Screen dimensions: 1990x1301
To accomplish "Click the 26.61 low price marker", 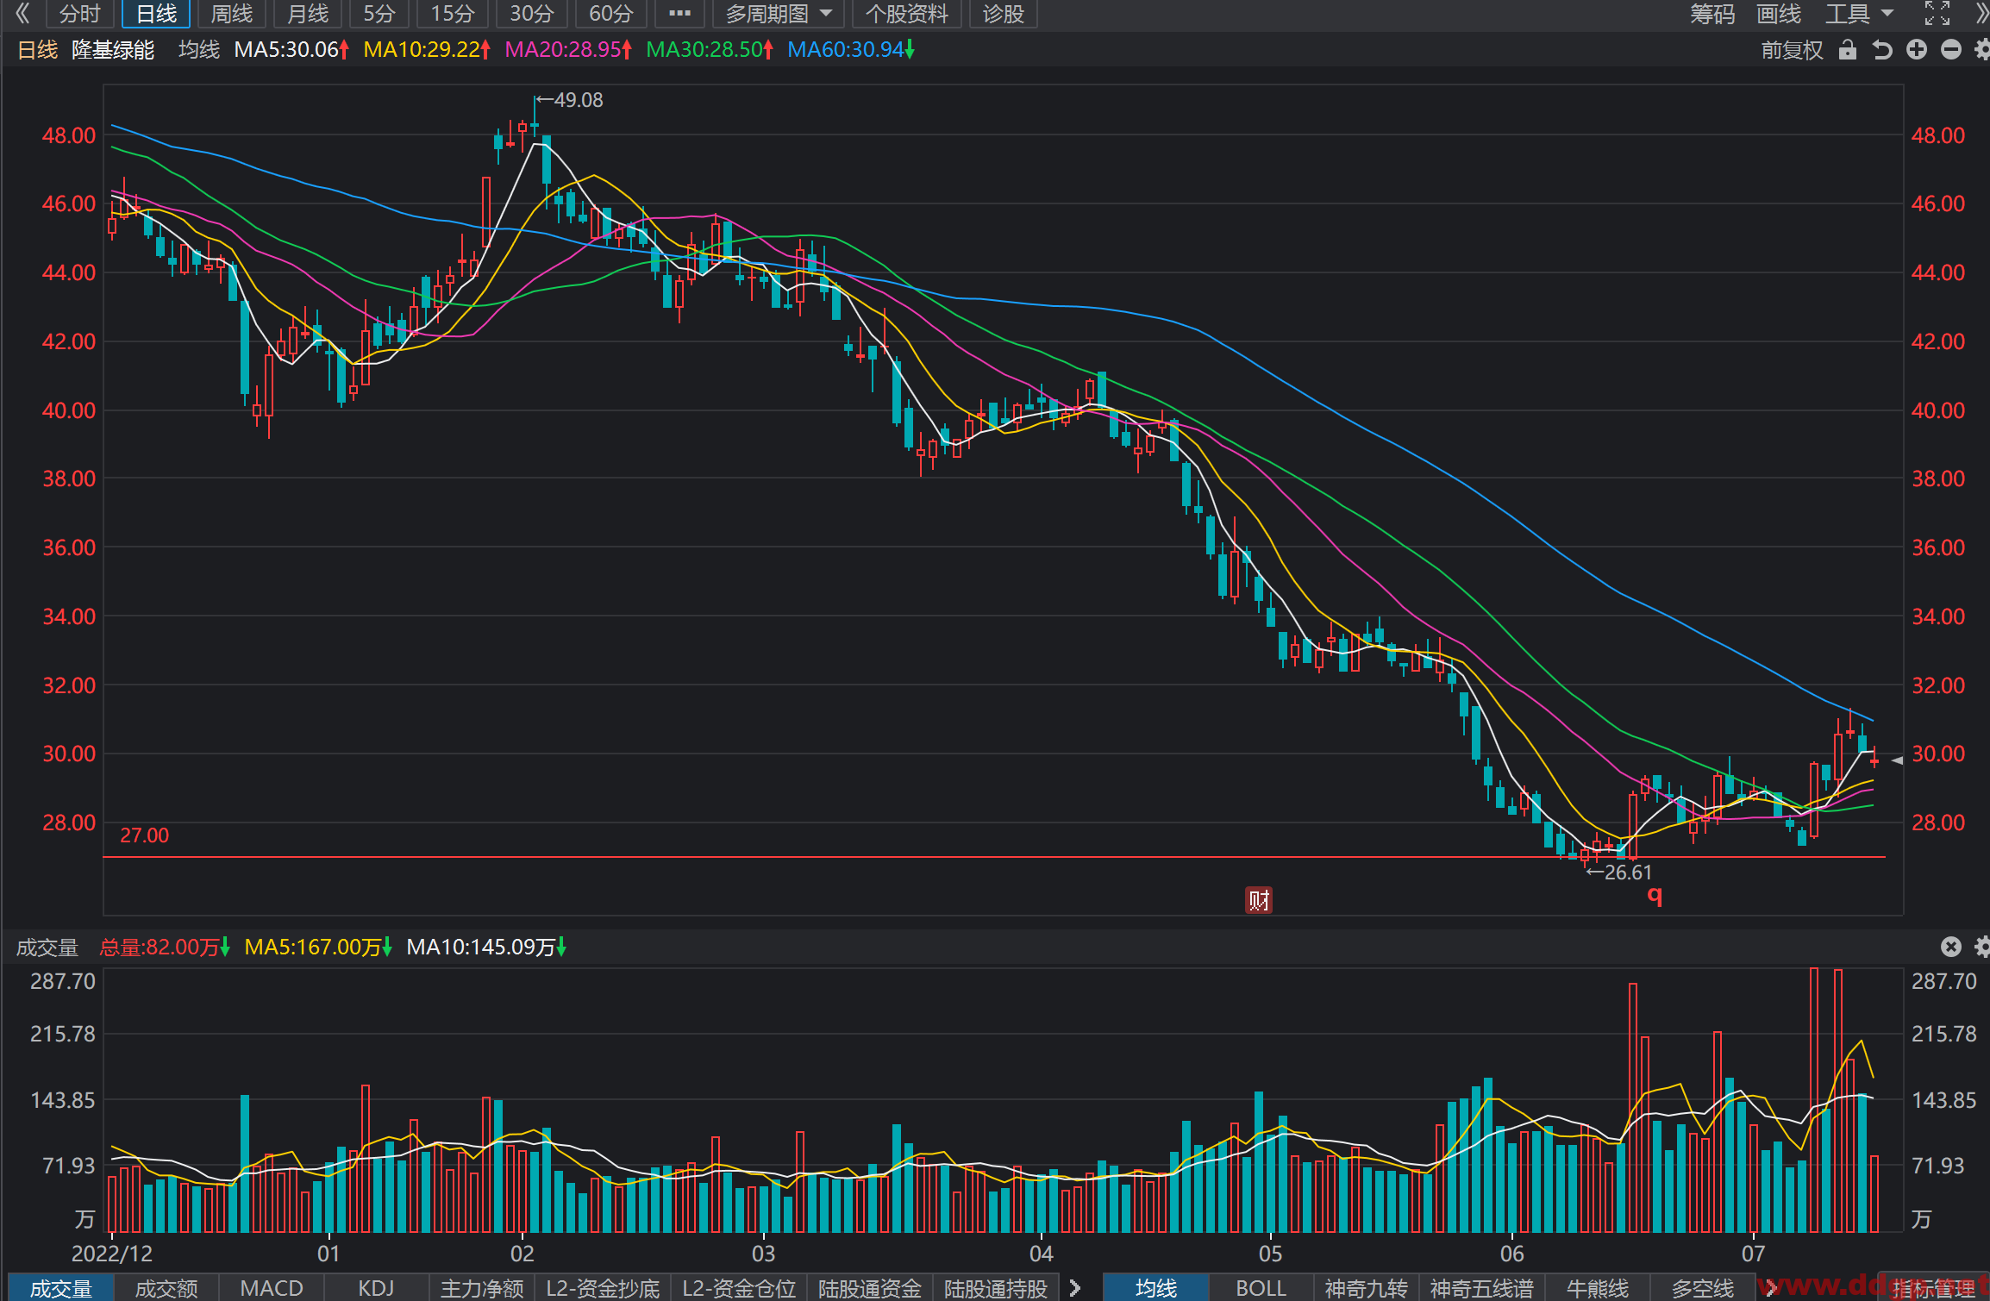I will (1619, 873).
